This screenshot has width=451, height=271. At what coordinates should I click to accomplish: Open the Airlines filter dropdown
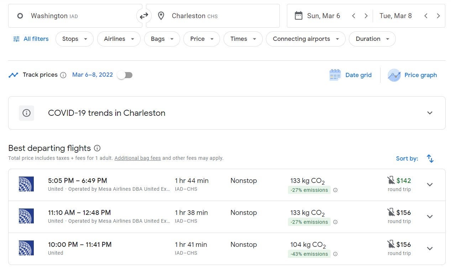[x=119, y=39]
